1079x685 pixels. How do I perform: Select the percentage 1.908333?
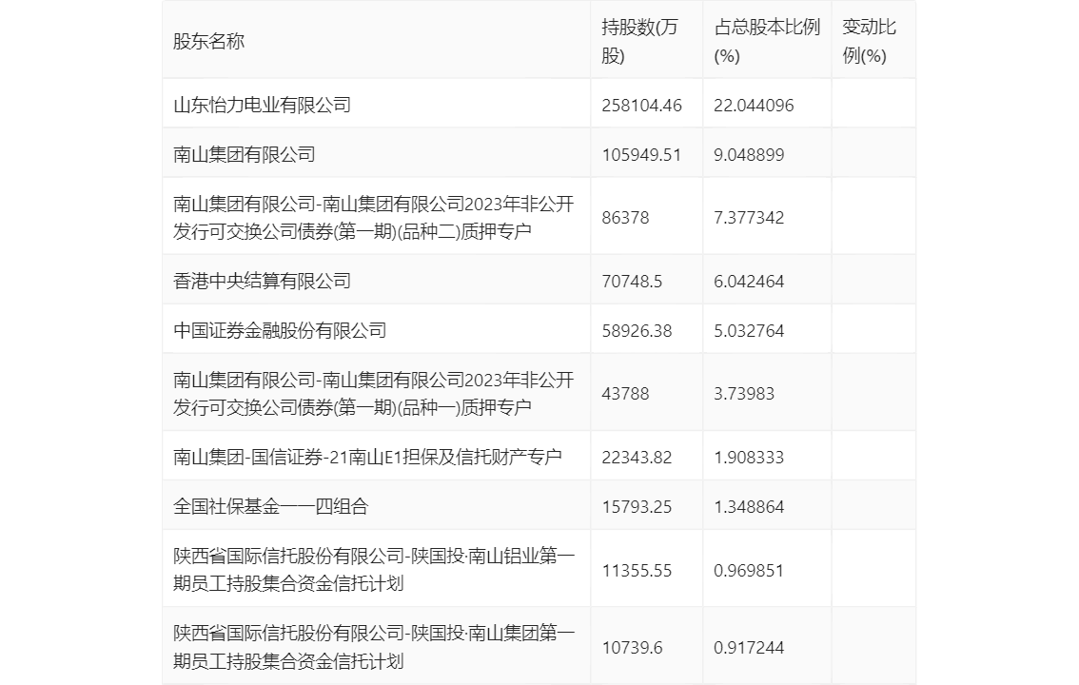749,458
